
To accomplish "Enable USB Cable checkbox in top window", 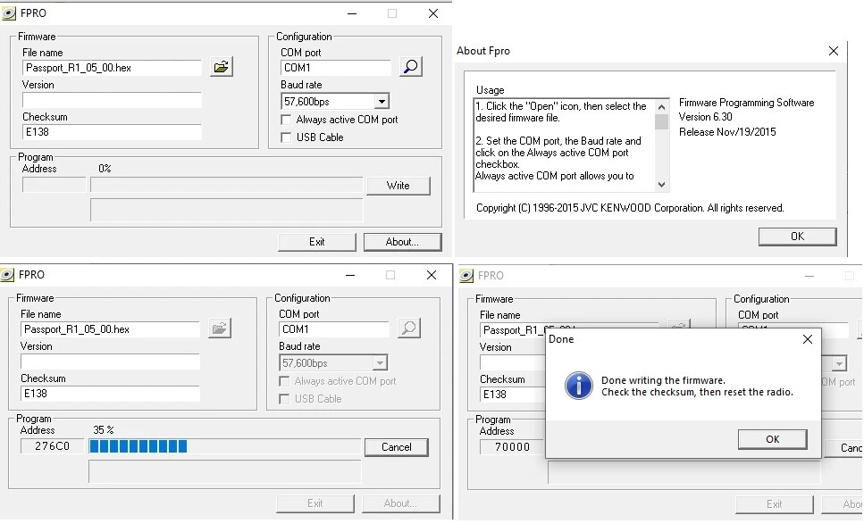I will pos(285,137).
